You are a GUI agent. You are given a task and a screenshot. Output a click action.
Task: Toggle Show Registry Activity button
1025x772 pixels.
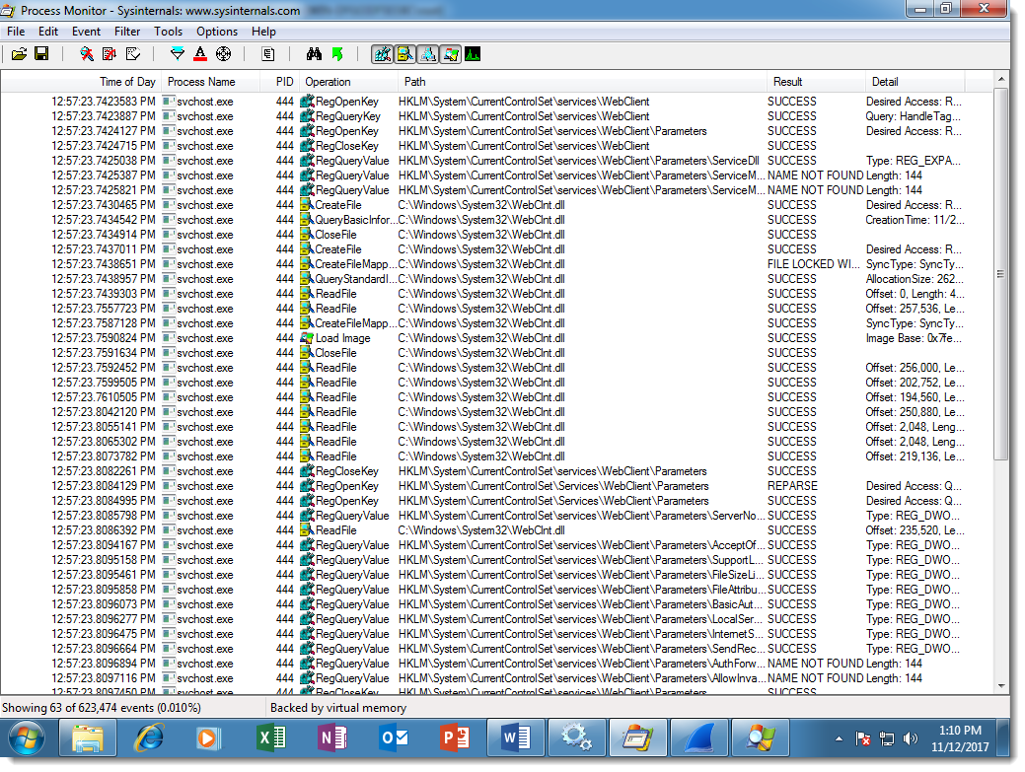(x=382, y=53)
